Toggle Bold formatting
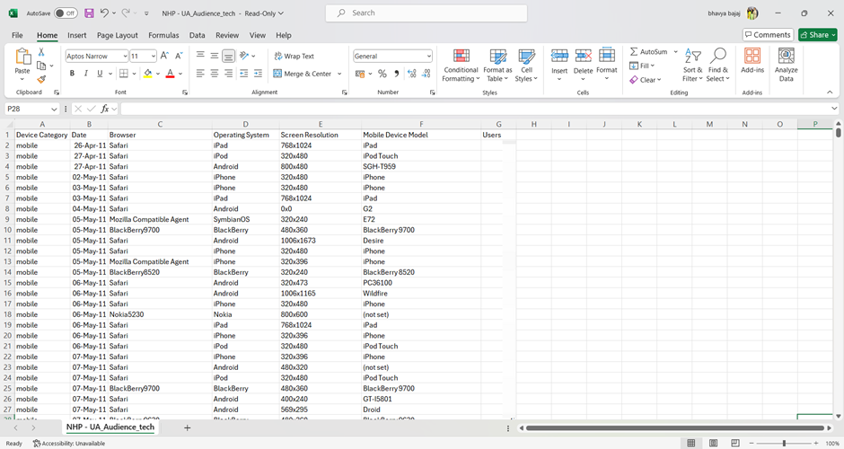 click(72, 74)
